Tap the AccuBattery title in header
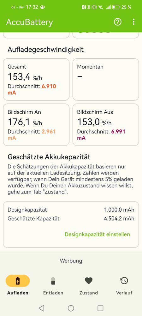The height and width of the screenshot is (316, 142). coord(29,22)
